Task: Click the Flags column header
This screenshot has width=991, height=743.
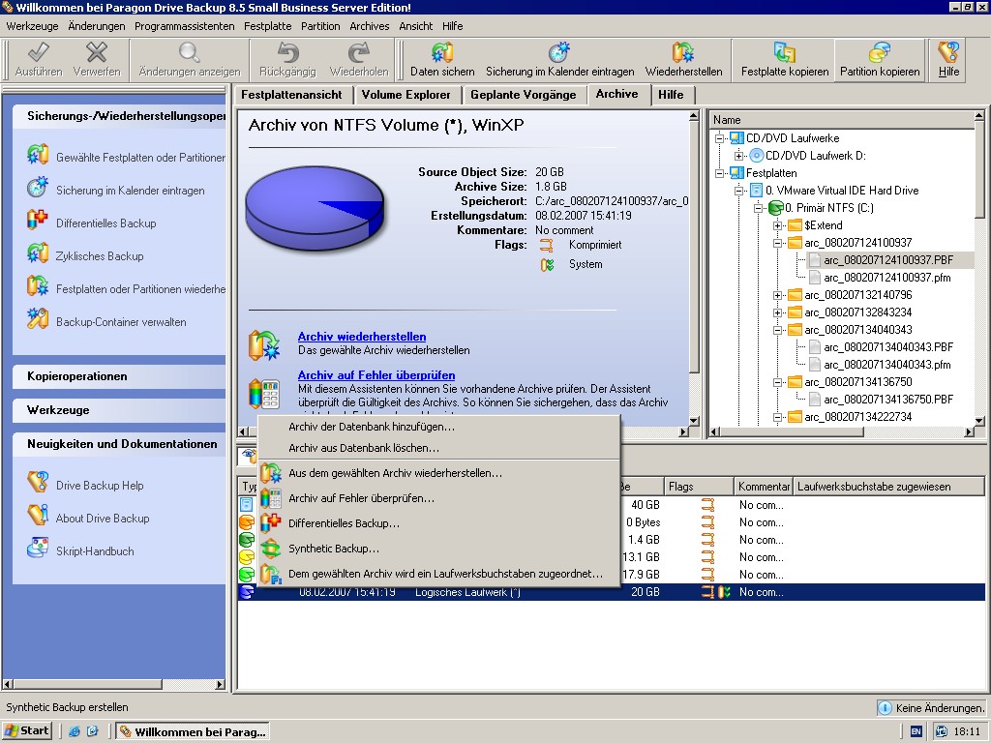Action: (x=699, y=487)
